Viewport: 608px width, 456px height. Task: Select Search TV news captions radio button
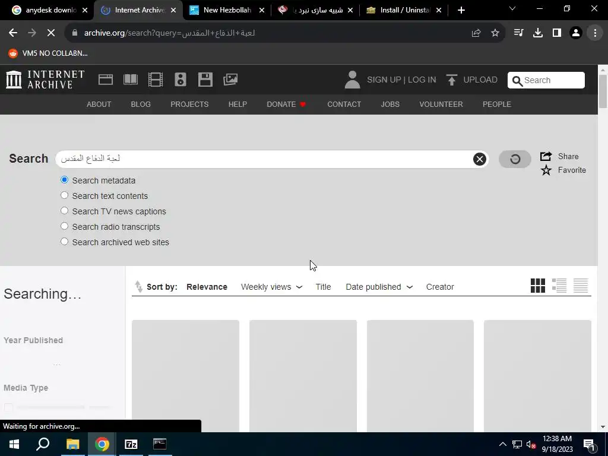(64, 211)
